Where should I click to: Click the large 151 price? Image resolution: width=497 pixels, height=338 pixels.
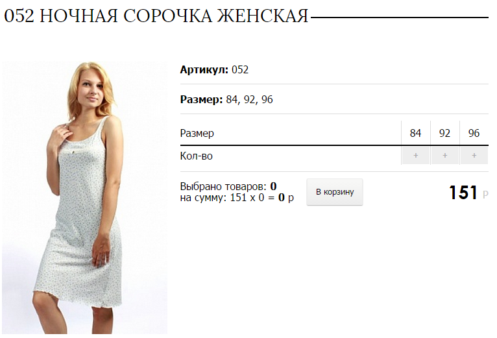pos(463,193)
